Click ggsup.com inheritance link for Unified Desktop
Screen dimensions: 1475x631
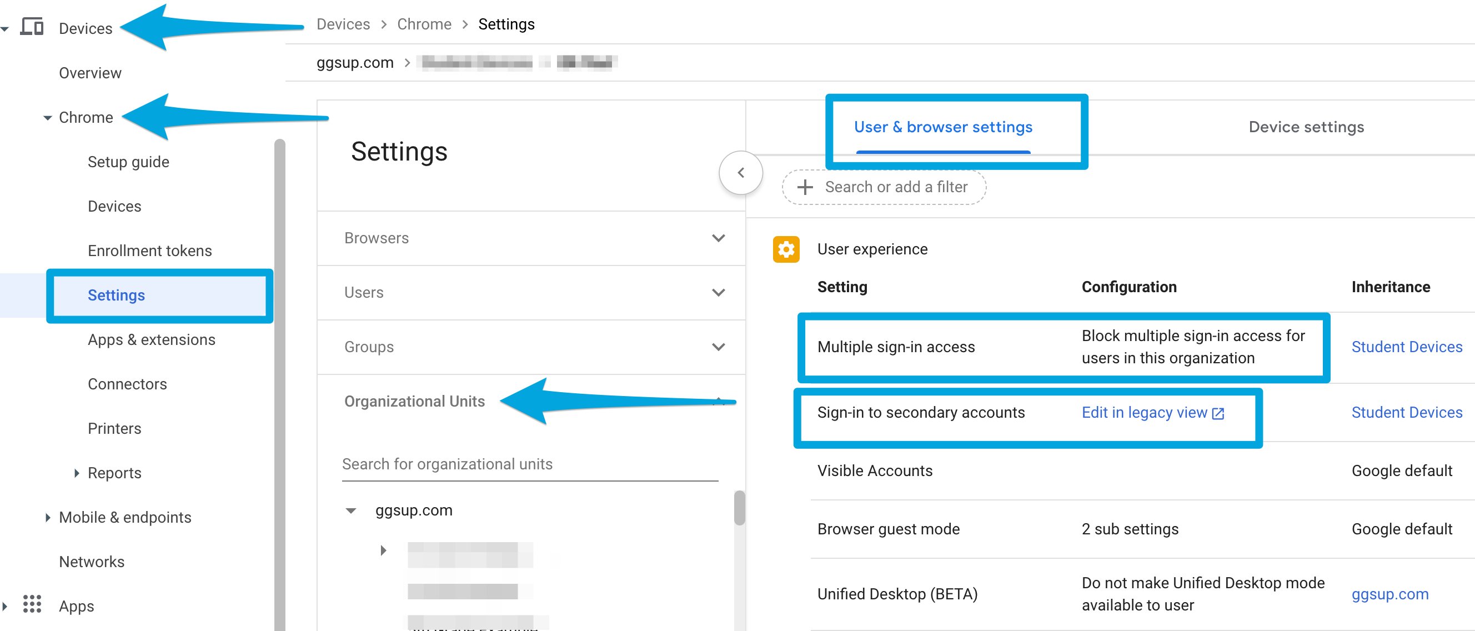(1389, 594)
